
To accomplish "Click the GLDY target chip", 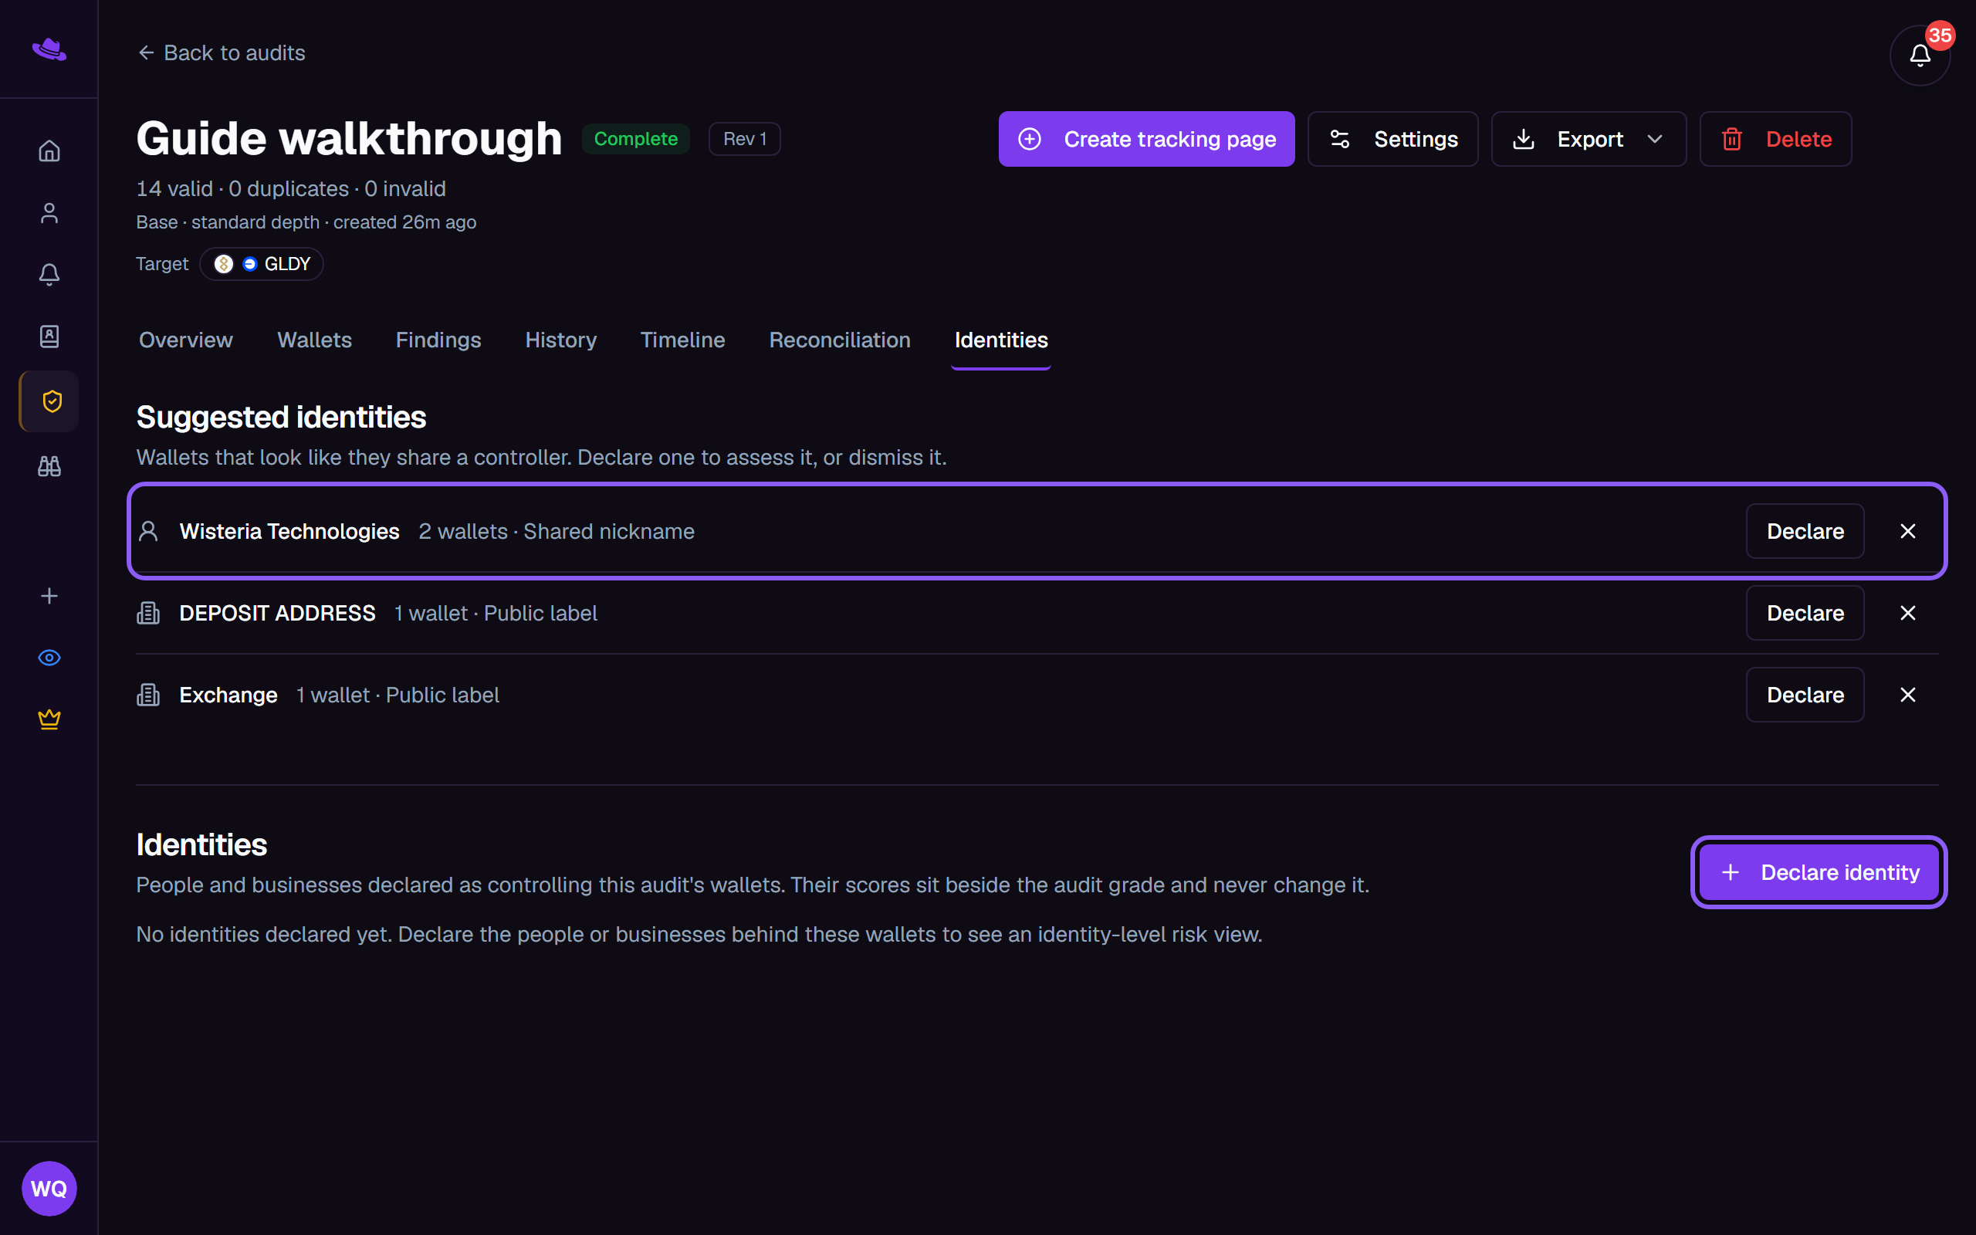I will pos(262,264).
